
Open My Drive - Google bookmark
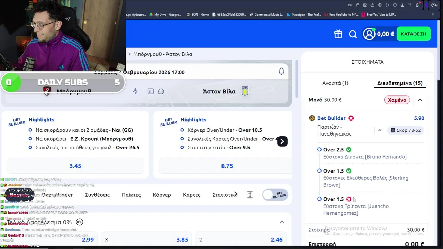[x=165, y=15]
